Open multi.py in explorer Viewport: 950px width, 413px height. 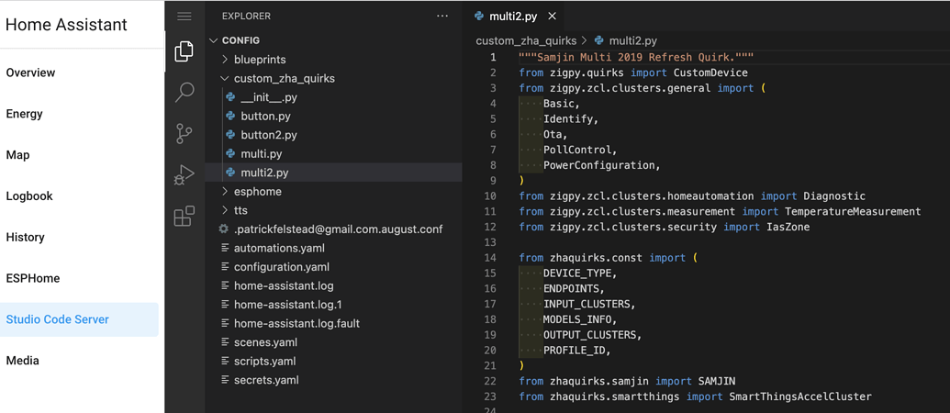[262, 154]
